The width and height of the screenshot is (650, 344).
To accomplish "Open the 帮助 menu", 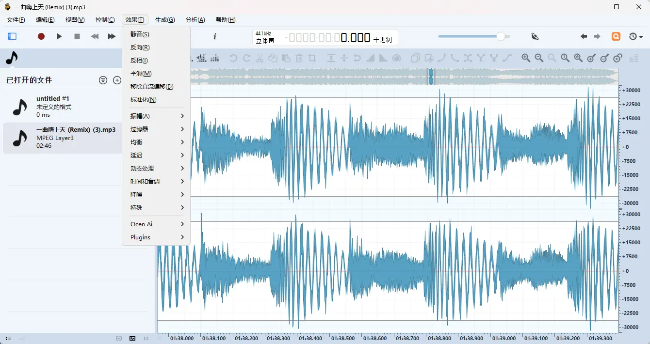I will 226,20.
